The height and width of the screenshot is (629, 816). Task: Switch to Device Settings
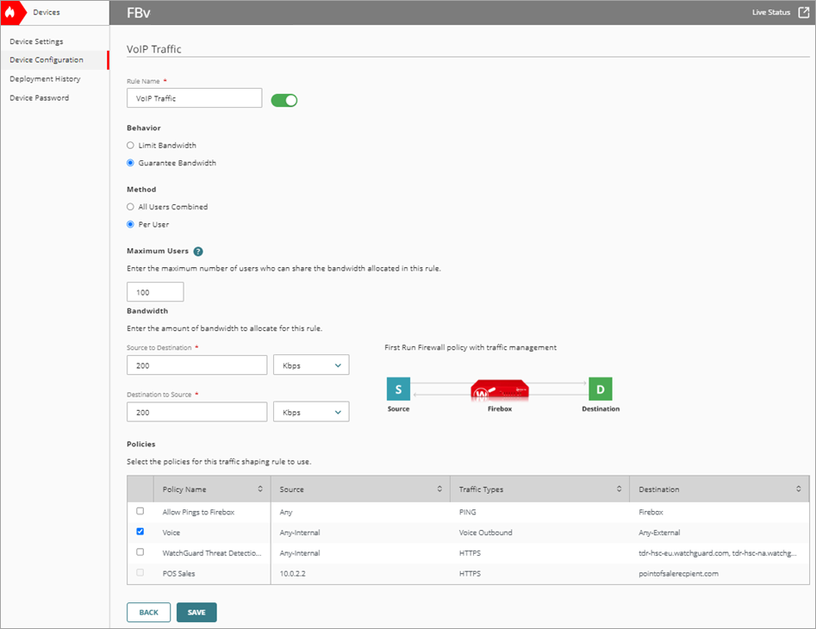35,40
